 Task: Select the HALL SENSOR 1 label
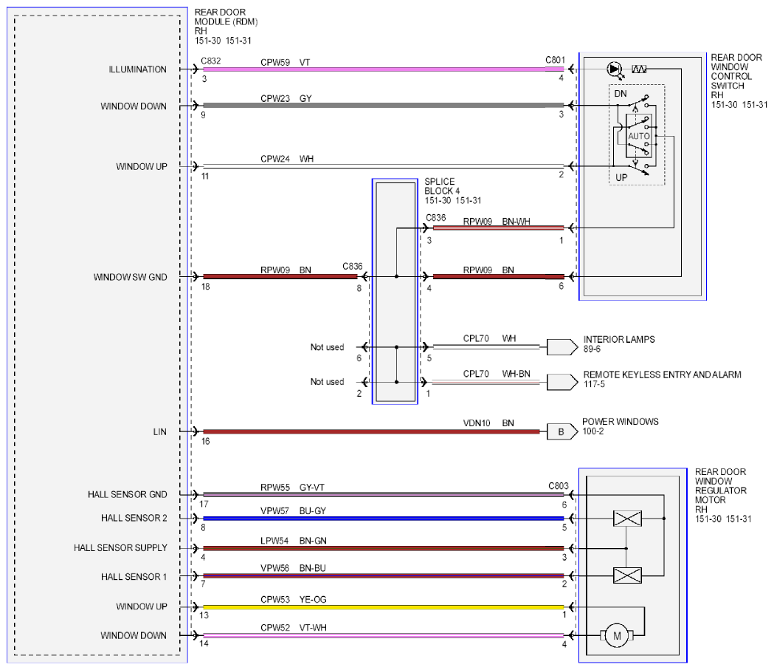pos(134,577)
